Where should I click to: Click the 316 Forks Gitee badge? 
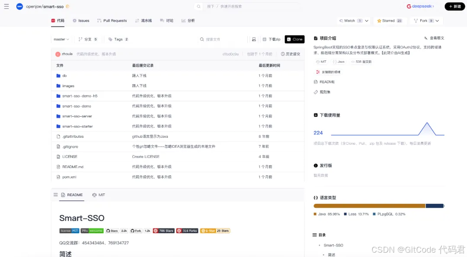[x=187, y=231]
